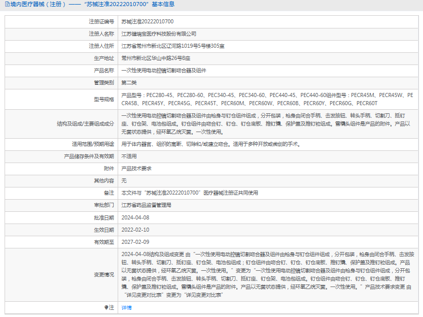Select the 结构及组成/主要组成成分 label

[x=85, y=124]
